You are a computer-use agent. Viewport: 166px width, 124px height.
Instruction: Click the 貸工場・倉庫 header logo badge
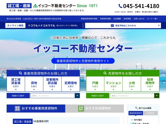click(19, 6)
